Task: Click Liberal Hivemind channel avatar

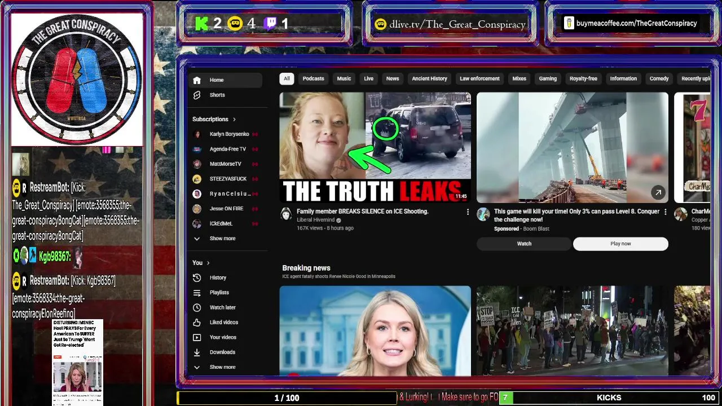Action: [286, 214]
